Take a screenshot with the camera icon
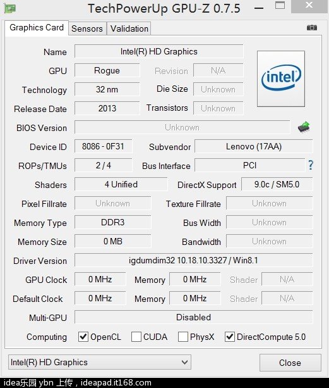The height and width of the screenshot is (388, 329). point(312,27)
